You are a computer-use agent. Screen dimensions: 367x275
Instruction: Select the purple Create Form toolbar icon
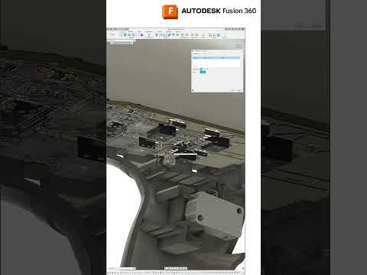[142, 35]
